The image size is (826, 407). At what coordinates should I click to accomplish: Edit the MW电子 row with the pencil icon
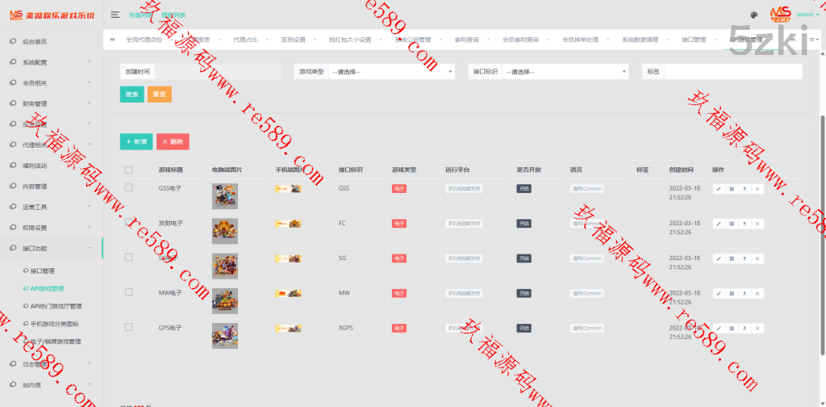[x=719, y=293]
